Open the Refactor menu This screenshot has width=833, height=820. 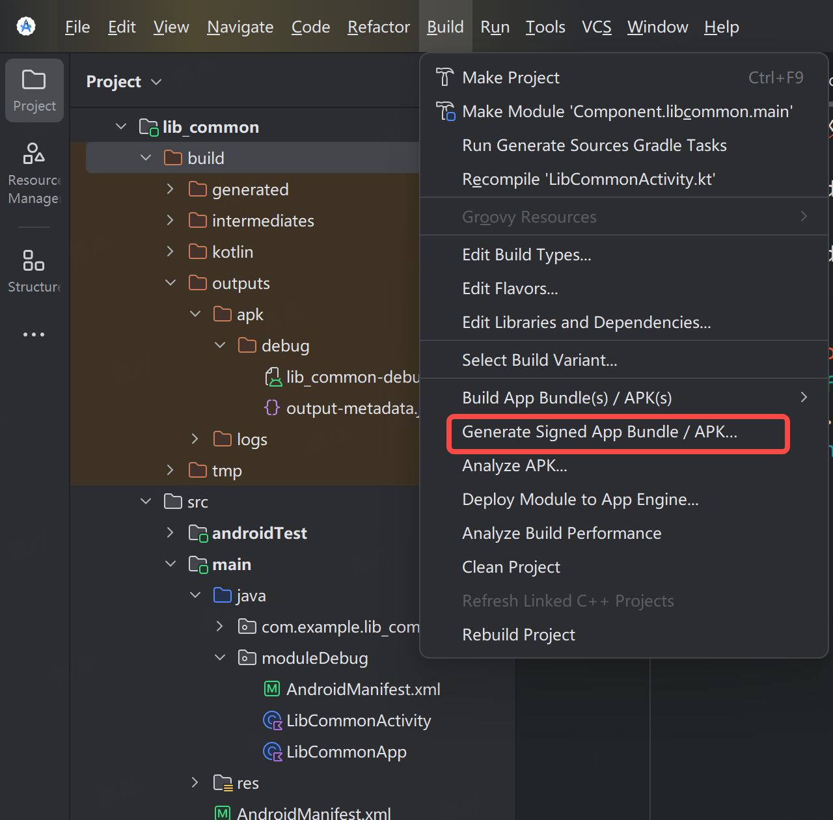(x=379, y=27)
